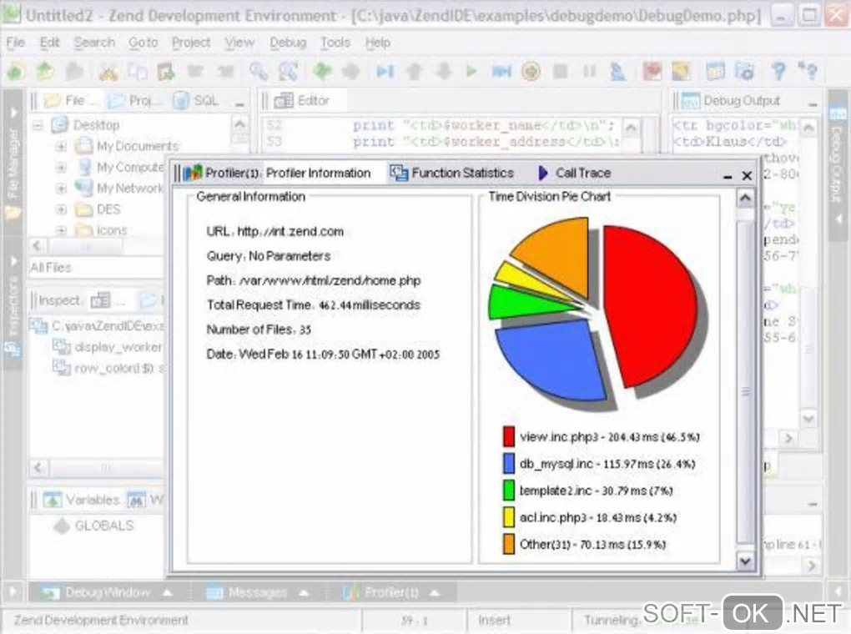This screenshot has width=851, height=634.
Task: Click the yellow picture toolbar icon
Action: 681,71
